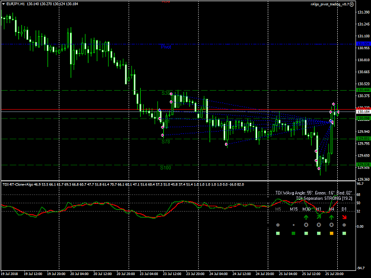This screenshot has height=278, width=371.
Task: Click the S78 support level label
Action: pyautogui.click(x=166, y=142)
